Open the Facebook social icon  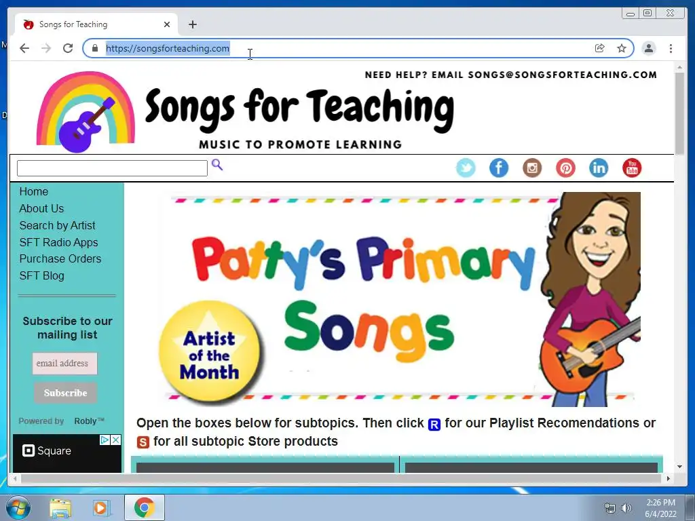click(x=499, y=168)
